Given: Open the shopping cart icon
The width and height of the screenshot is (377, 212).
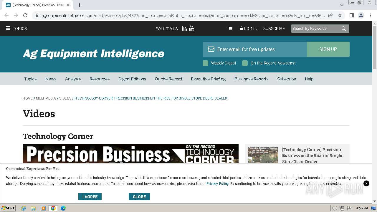Looking at the screenshot, I should (x=230, y=29).
